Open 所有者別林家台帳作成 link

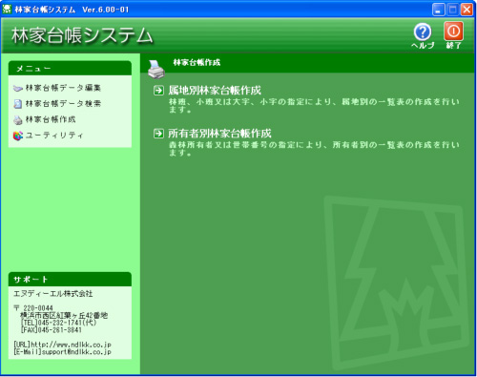click(x=219, y=134)
